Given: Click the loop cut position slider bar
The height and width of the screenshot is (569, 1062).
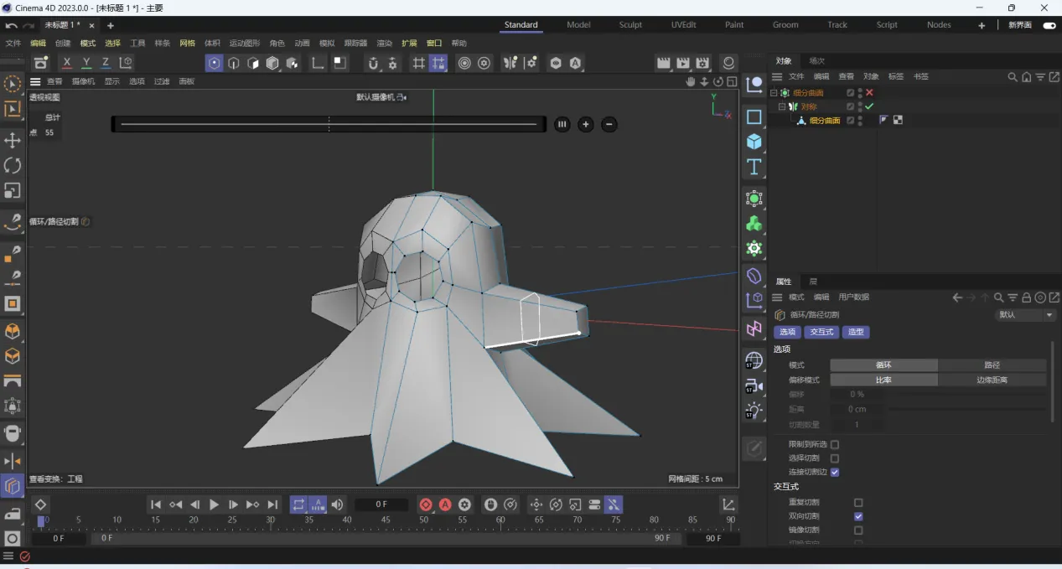Looking at the screenshot, I should click(329, 124).
